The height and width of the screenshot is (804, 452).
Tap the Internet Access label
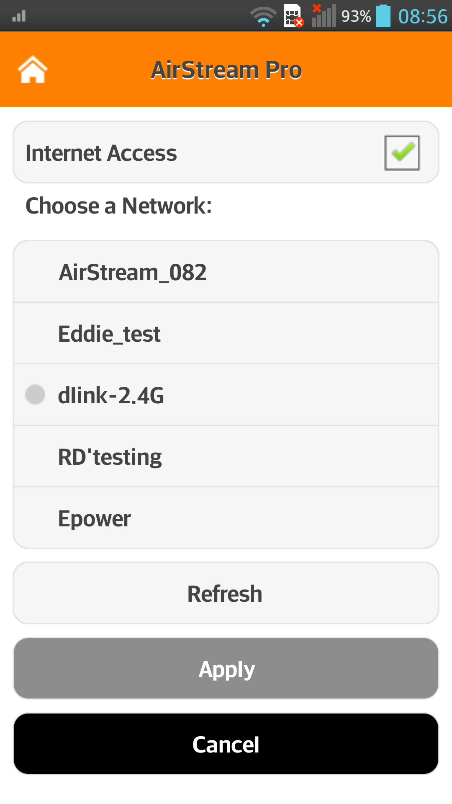(101, 153)
